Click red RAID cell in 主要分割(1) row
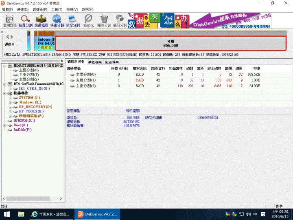Image resolution: width=293 pixels, height=220 pixels. tap(140, 80)
